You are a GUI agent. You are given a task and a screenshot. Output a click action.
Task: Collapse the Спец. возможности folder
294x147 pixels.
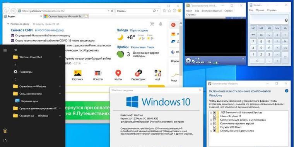60,94
